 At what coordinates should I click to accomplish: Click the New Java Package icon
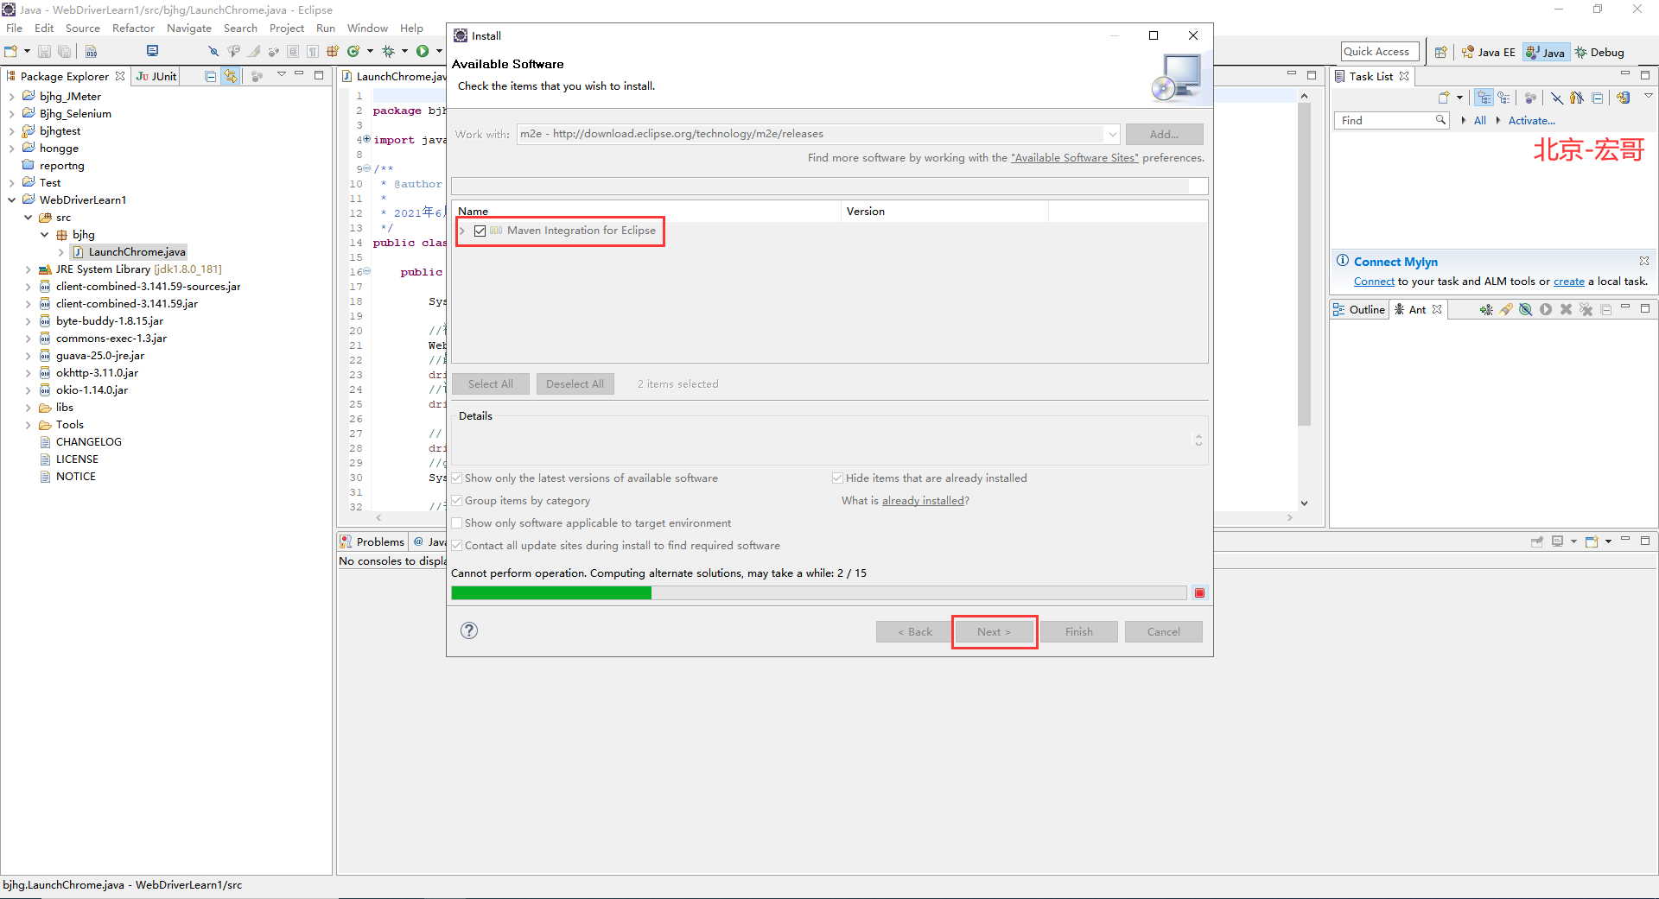point(333,52)
